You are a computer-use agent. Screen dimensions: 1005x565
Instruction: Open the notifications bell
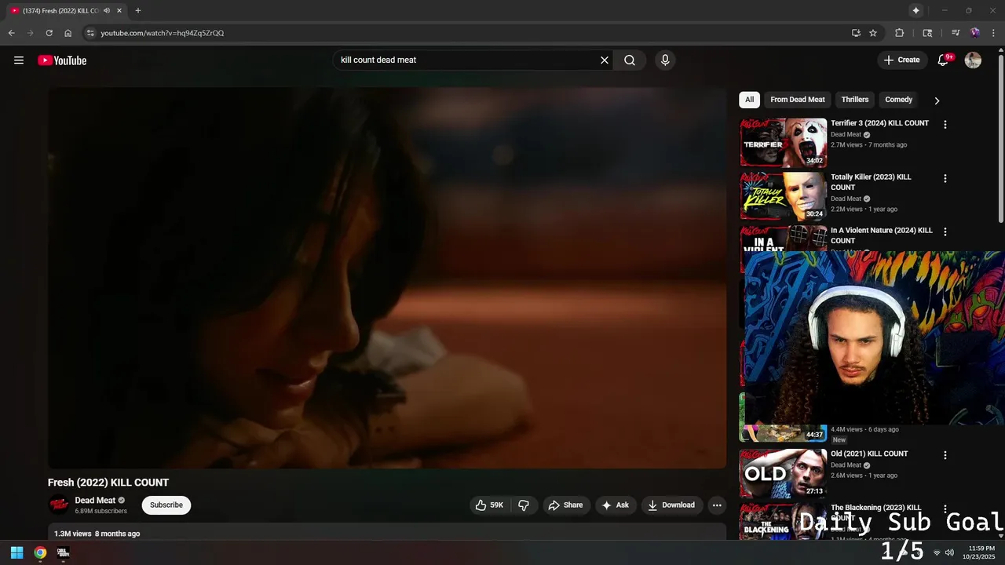coord(944,60)
